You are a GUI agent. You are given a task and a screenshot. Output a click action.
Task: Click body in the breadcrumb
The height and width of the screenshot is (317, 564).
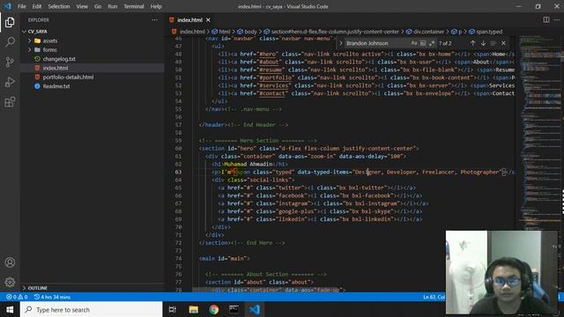click(x=250, y=32)
